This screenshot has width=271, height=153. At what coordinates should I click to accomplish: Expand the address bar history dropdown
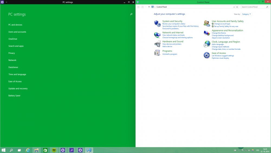click(234, 7)
